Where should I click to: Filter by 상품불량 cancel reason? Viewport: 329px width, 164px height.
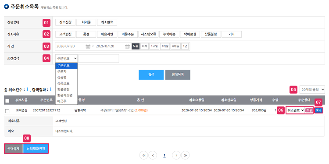coord(211,34)
